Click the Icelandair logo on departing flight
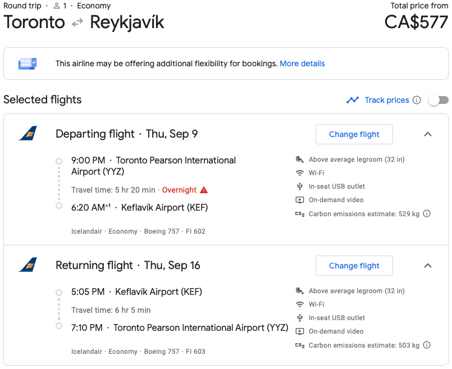The image size is (452, 369). pyautogui.click(x=28, y=134)
